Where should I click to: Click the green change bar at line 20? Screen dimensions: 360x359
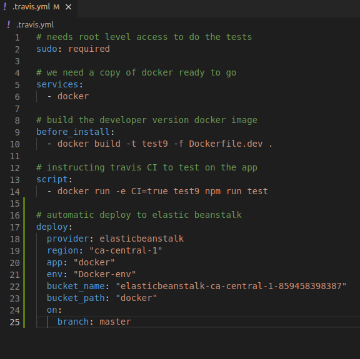(x=24, y=263)
